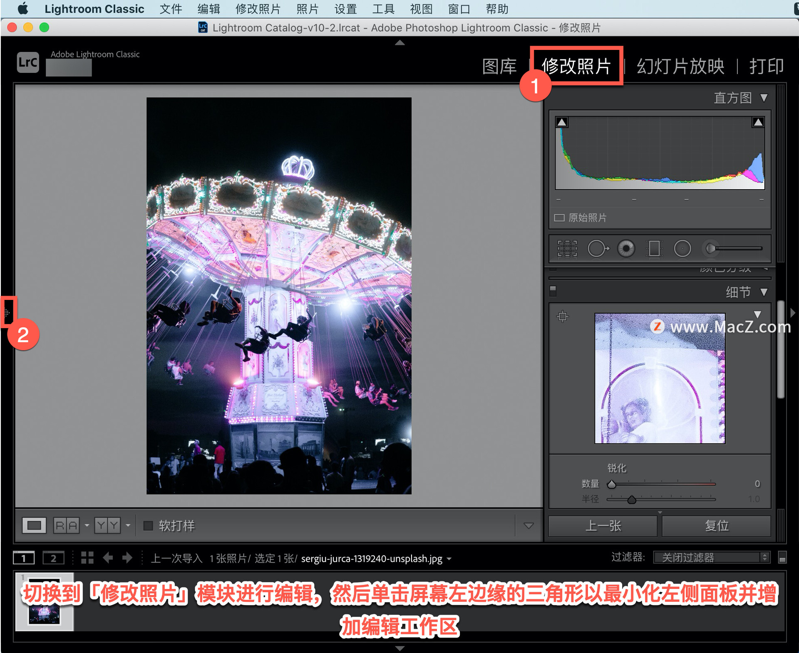Click the detail zoom preview image

pyautogui.click(x=660, y=378)
